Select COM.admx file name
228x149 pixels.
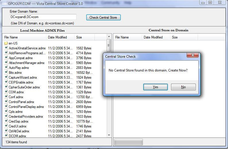pyautogui.click(x=16, y=92)
